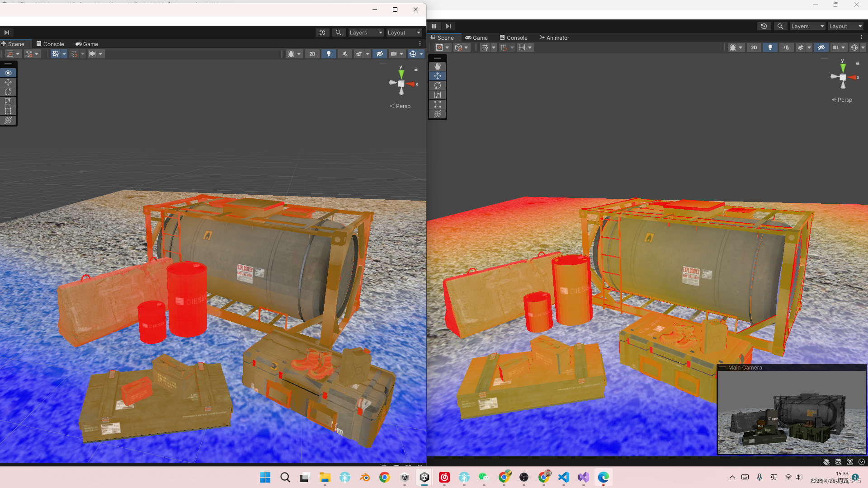Click the search icon in left window toolbar
The image size is (868, 488).
(x=338, y=33)
